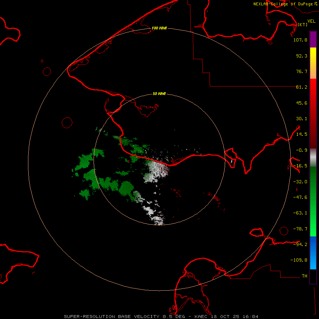Click the -0.9 scale value
The image size is (319, 319).
tap(302, 150)
